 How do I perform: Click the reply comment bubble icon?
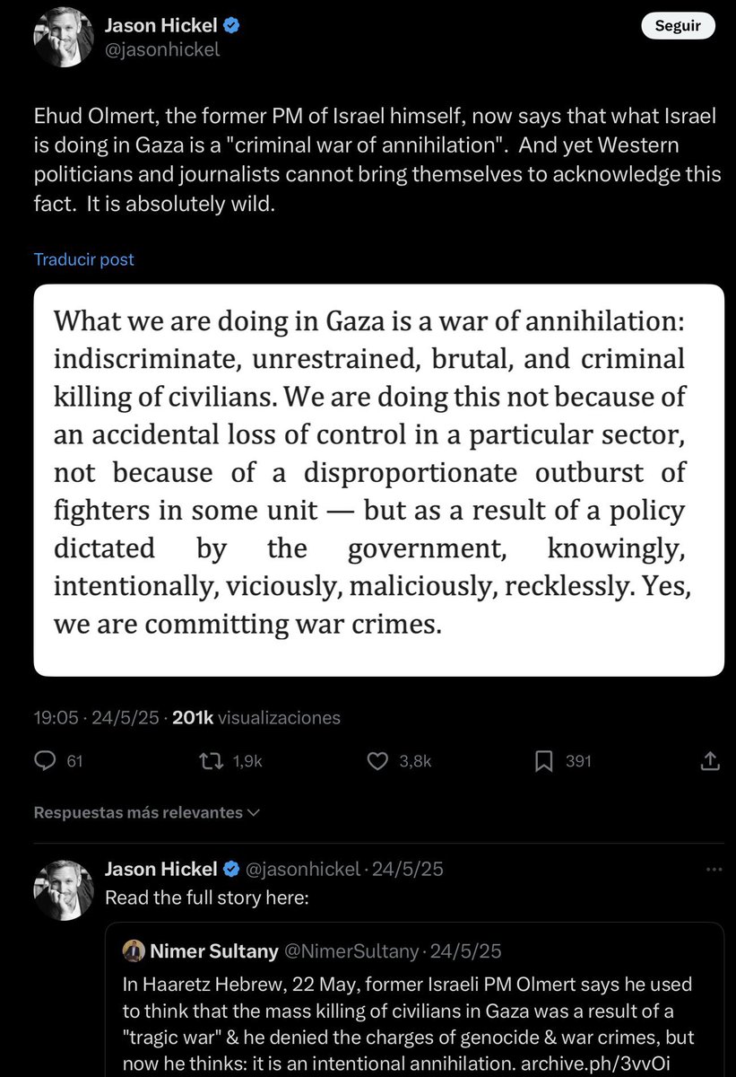click(46, 761)
